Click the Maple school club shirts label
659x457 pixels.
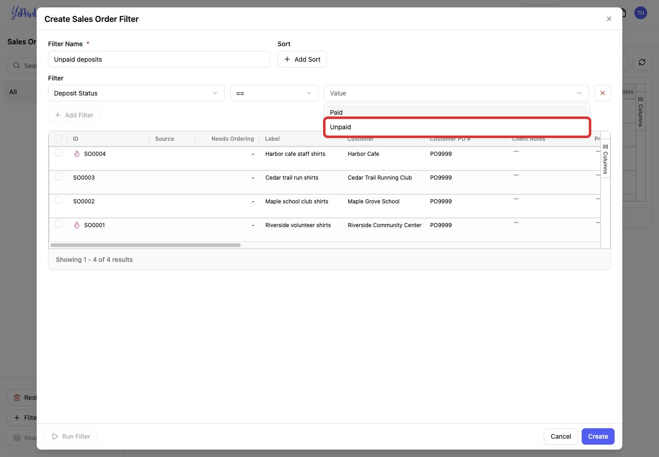[297, 202]
